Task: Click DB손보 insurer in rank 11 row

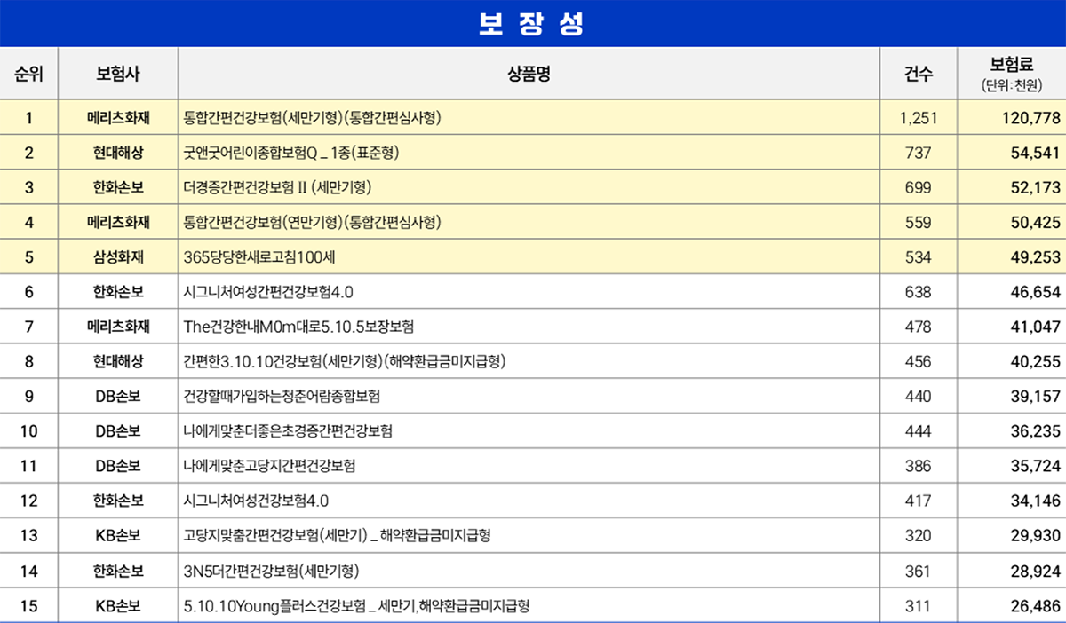Action: click(x=118, y=466)
